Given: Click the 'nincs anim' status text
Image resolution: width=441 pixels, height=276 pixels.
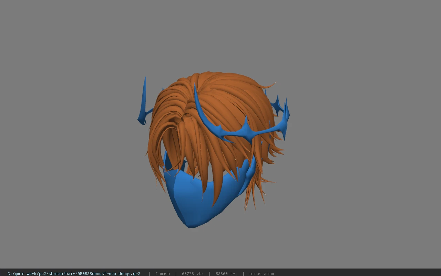Looking at the screenshot, I should point(261,274).
